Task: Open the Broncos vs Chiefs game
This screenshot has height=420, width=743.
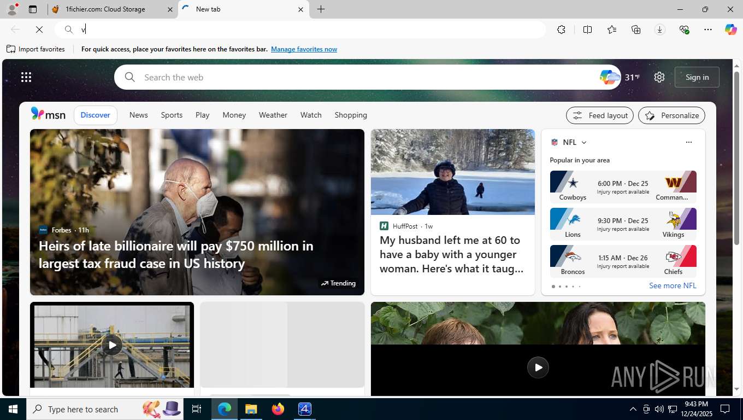Action: 623,261
